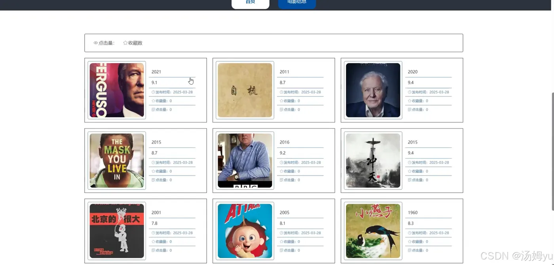This screenshot has width=554, height=265.
Task: Click the 收藏量: 0 text on the 2016 card
Action: (x=292, y=171)
